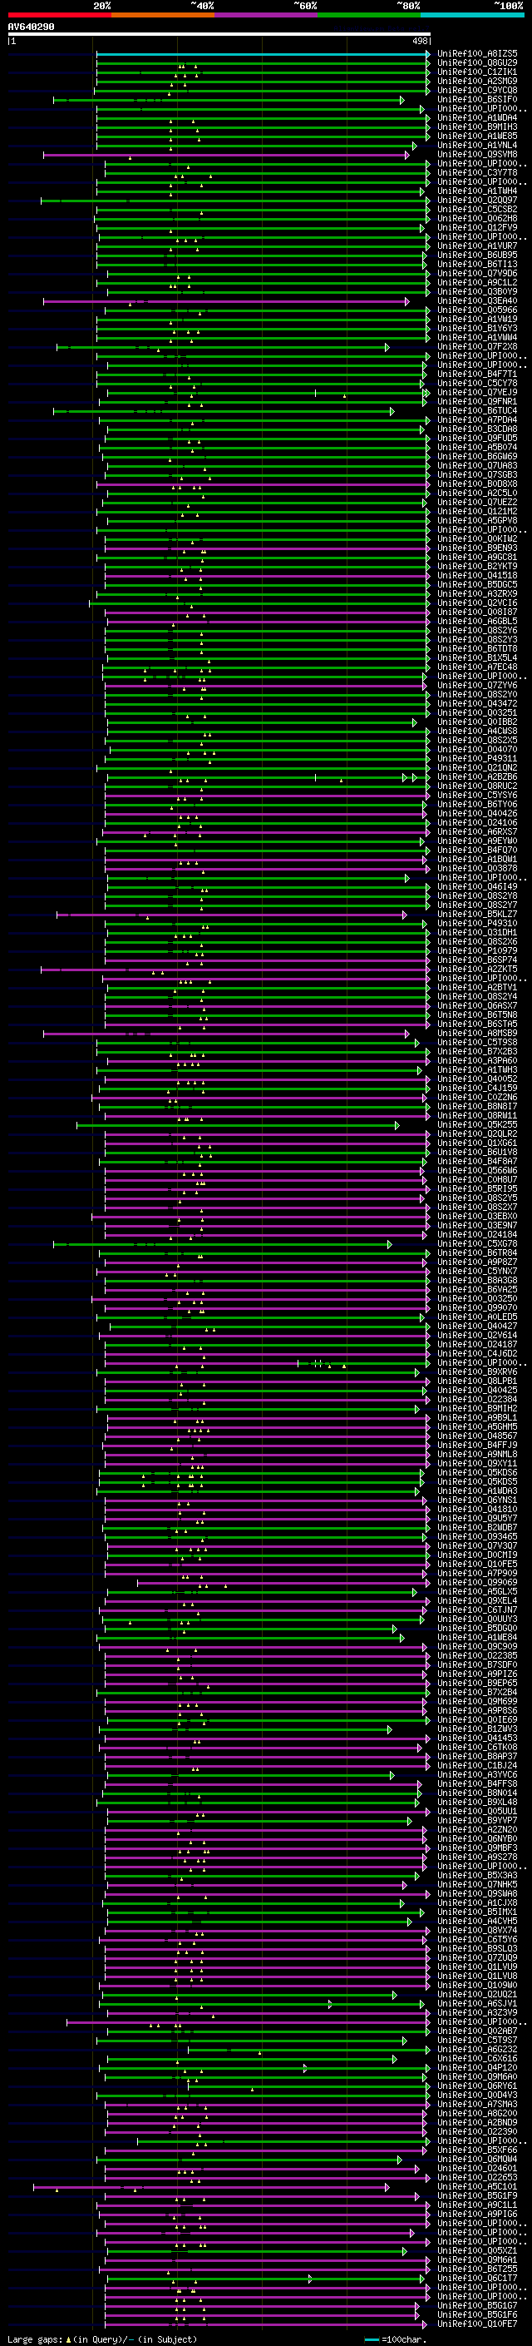Viewport: 532px width, 2346px height.
Task: Select hit label UniRef100_Q7F2X8
Action: point(477,347)
